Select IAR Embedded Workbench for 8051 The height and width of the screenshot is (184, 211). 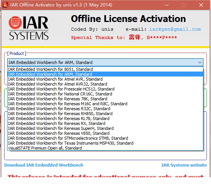click(105, 69)
